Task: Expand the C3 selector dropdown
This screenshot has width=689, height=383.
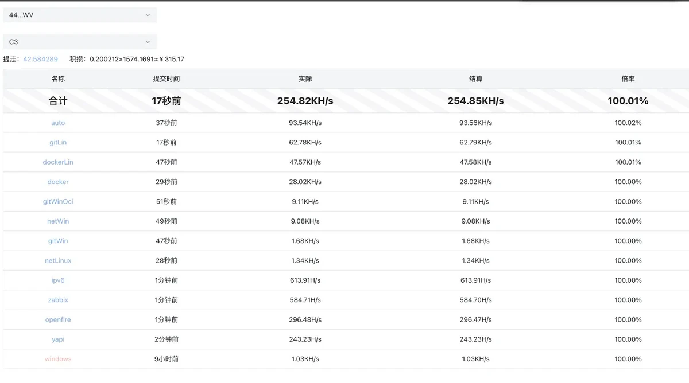Action: [79, 42]
